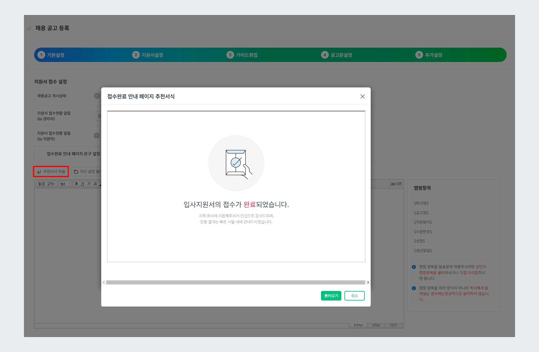Image resolution: width=539 pixels, height=352 pixels.
Task: Insert the $생년월일$ mapping item
Action: pyautogui.click(x=423, y=251)
